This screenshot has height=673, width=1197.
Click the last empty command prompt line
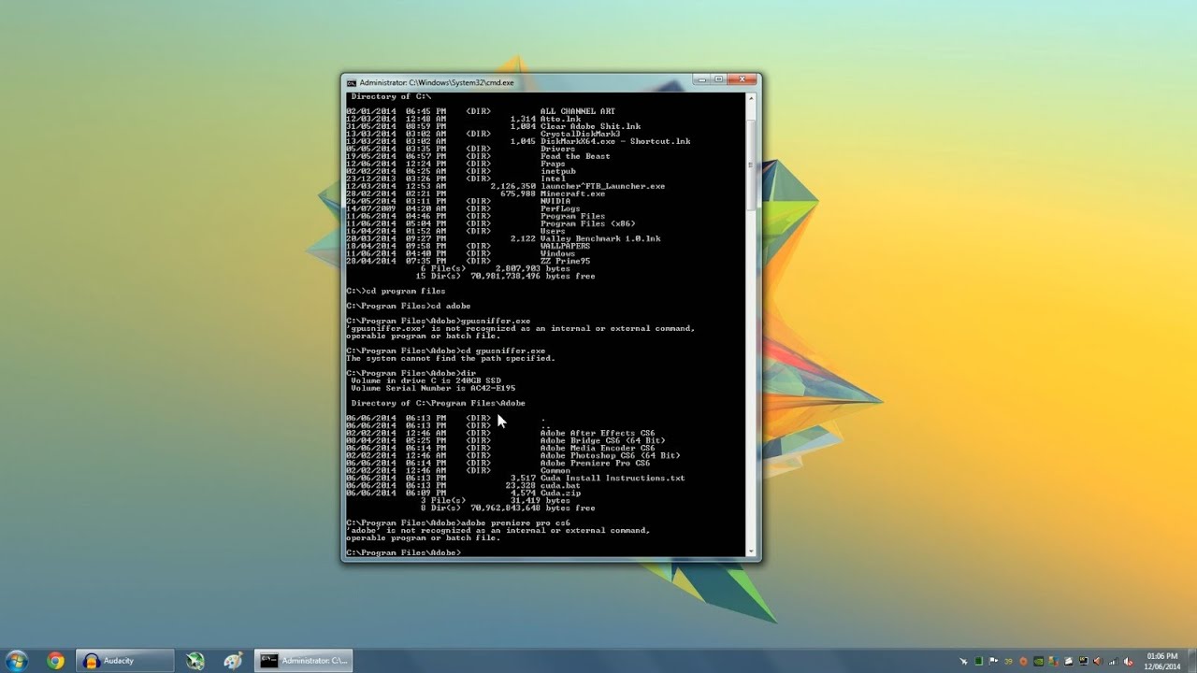tap(404, 552)
